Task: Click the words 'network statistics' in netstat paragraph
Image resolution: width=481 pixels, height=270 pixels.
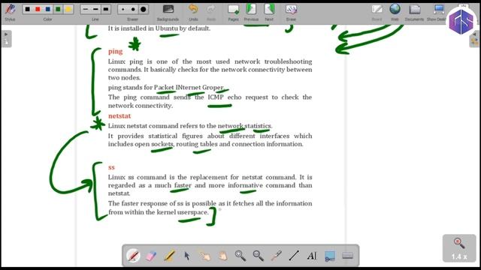Action: click(x=244, y=126)
